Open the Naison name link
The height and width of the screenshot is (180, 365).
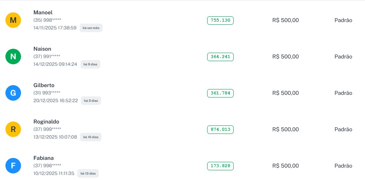pyautogui.click(x=42, y=49)
